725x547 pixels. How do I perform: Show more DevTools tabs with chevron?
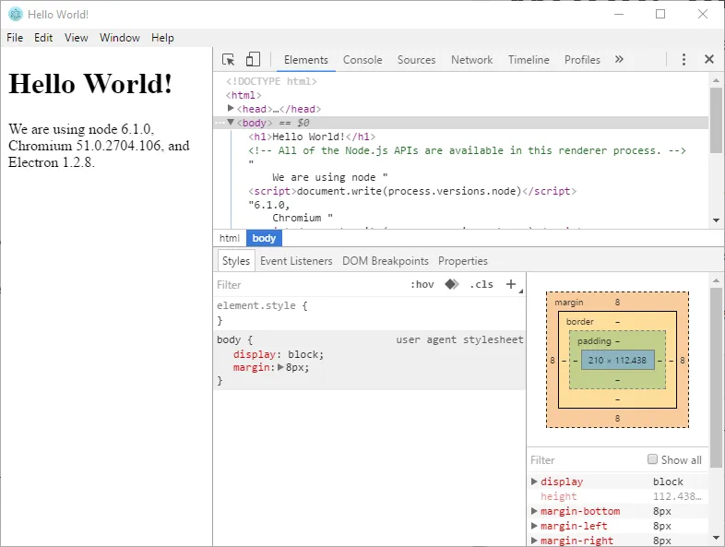[x=619, y=59]
